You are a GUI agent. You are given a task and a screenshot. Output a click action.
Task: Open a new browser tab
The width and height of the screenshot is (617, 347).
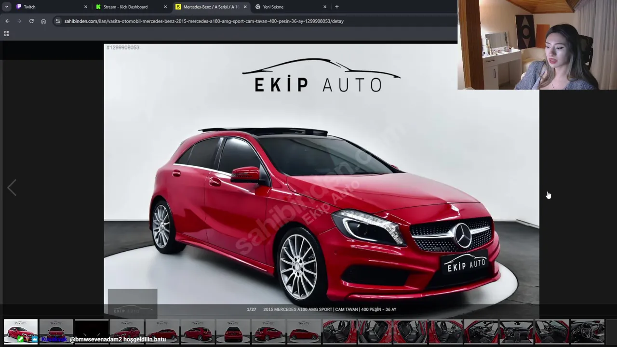click(x=337, y=7)
